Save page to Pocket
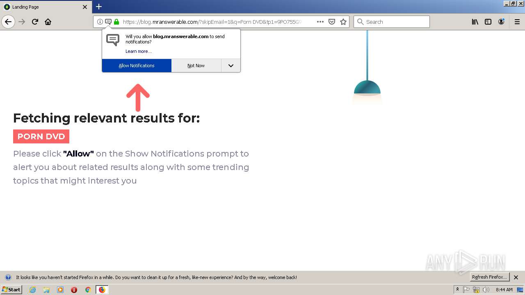This screenshot has width=525, height=295. click(x=332, y=22)
